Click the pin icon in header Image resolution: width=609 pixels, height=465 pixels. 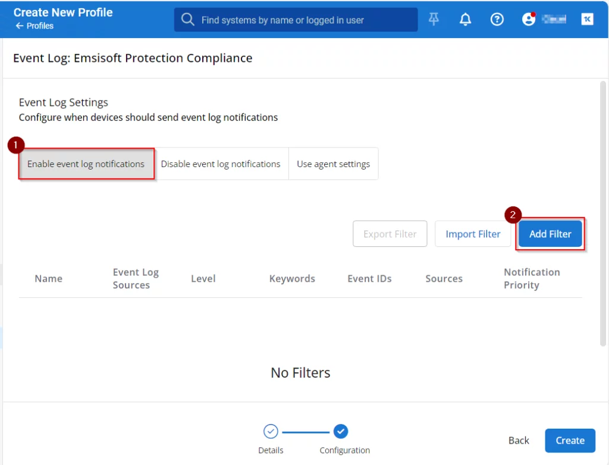(434, 20)
